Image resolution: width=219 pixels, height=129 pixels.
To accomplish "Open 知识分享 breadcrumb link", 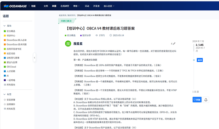I will pyautogui.click(x=71, y=15).
